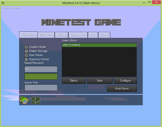
Task: Select the Minetest Game icon in game bar
Action: 24,100
